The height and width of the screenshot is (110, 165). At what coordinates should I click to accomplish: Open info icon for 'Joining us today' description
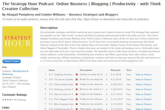tap(107, 75)
